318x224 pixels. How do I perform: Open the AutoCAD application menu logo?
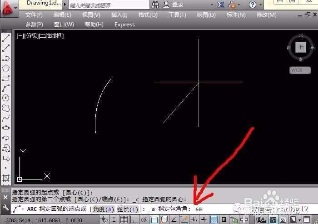(7, 9)
